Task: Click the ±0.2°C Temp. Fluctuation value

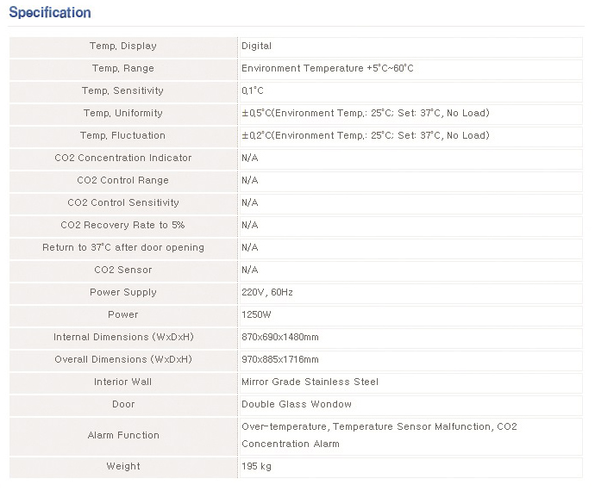Action: [x=366, y=136]
